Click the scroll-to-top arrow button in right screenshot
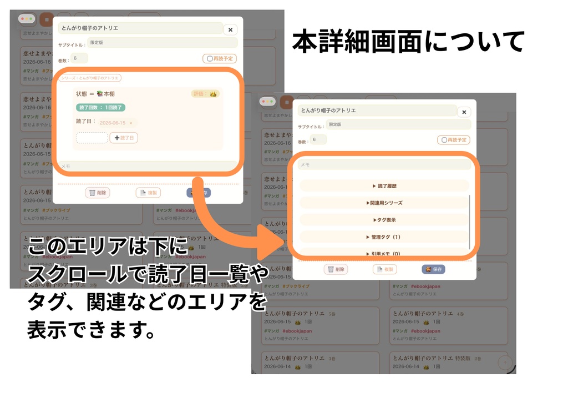 point(505,362)
